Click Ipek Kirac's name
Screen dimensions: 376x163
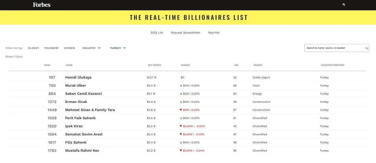click(74, 126)
